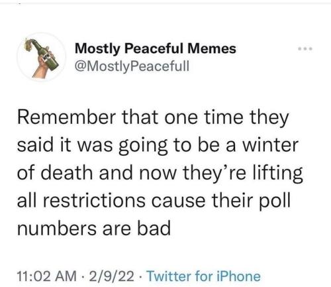Image resolution: width=331 pixels, height=287 pixels.
Task: Click the words they're lifting in tweet
Action: pyautogui.click(x=243, y=173)
